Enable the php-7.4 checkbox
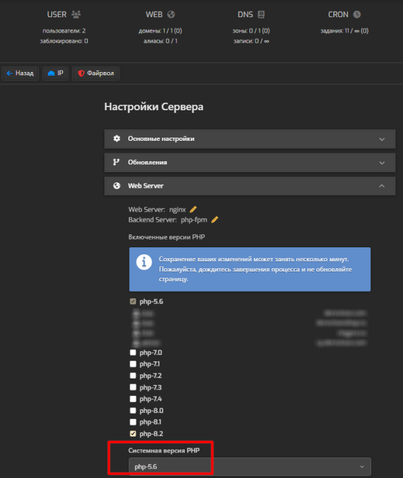The width and height of the screenshot is (403, 478). [133, 398]
